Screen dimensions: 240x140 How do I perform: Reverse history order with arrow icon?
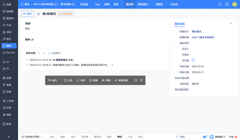coord(39,53)
